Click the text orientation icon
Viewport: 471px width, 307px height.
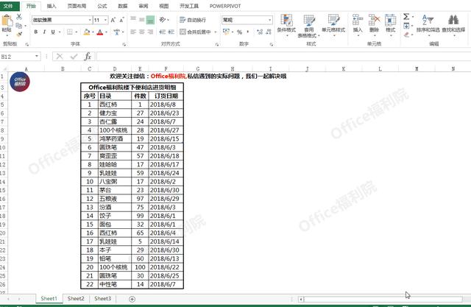point(163,20)
